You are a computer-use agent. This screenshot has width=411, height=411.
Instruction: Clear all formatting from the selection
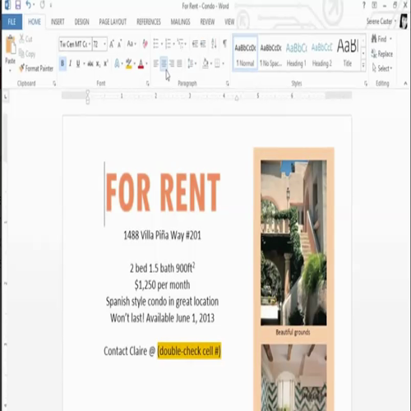coord(145,44)
